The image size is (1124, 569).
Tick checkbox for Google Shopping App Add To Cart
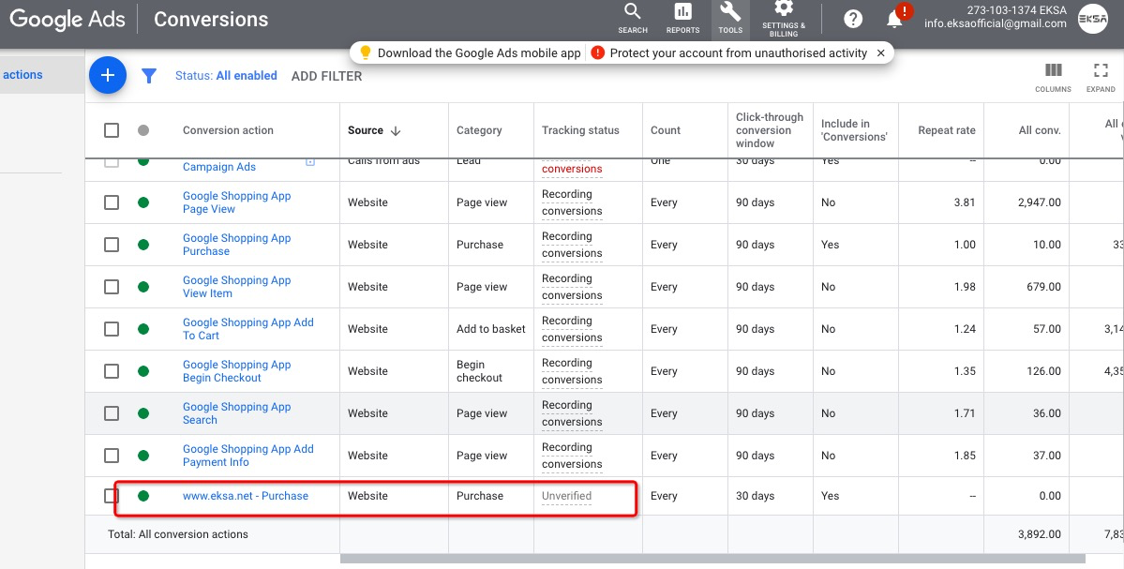click(x=112, y=329)
